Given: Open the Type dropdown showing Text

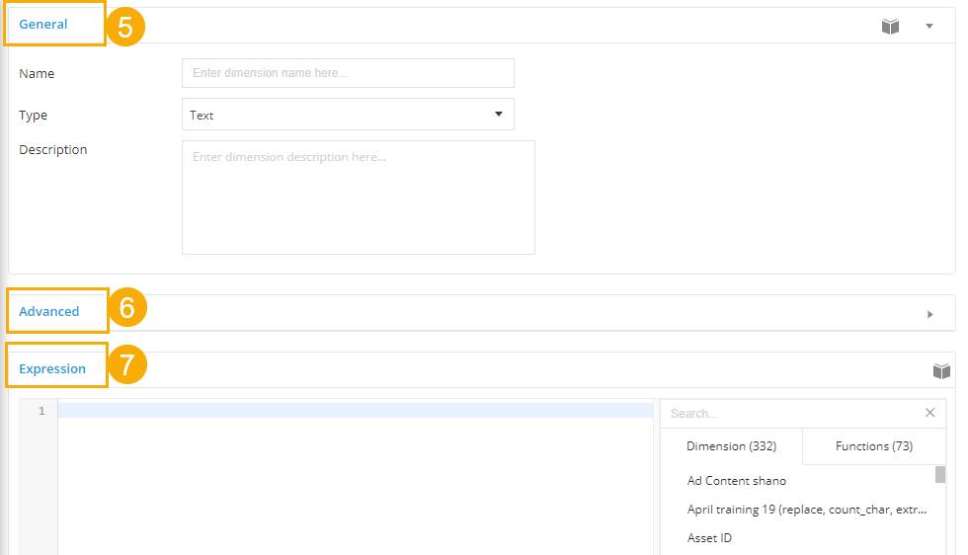Looking at the screenshot, I should (348, 115).
